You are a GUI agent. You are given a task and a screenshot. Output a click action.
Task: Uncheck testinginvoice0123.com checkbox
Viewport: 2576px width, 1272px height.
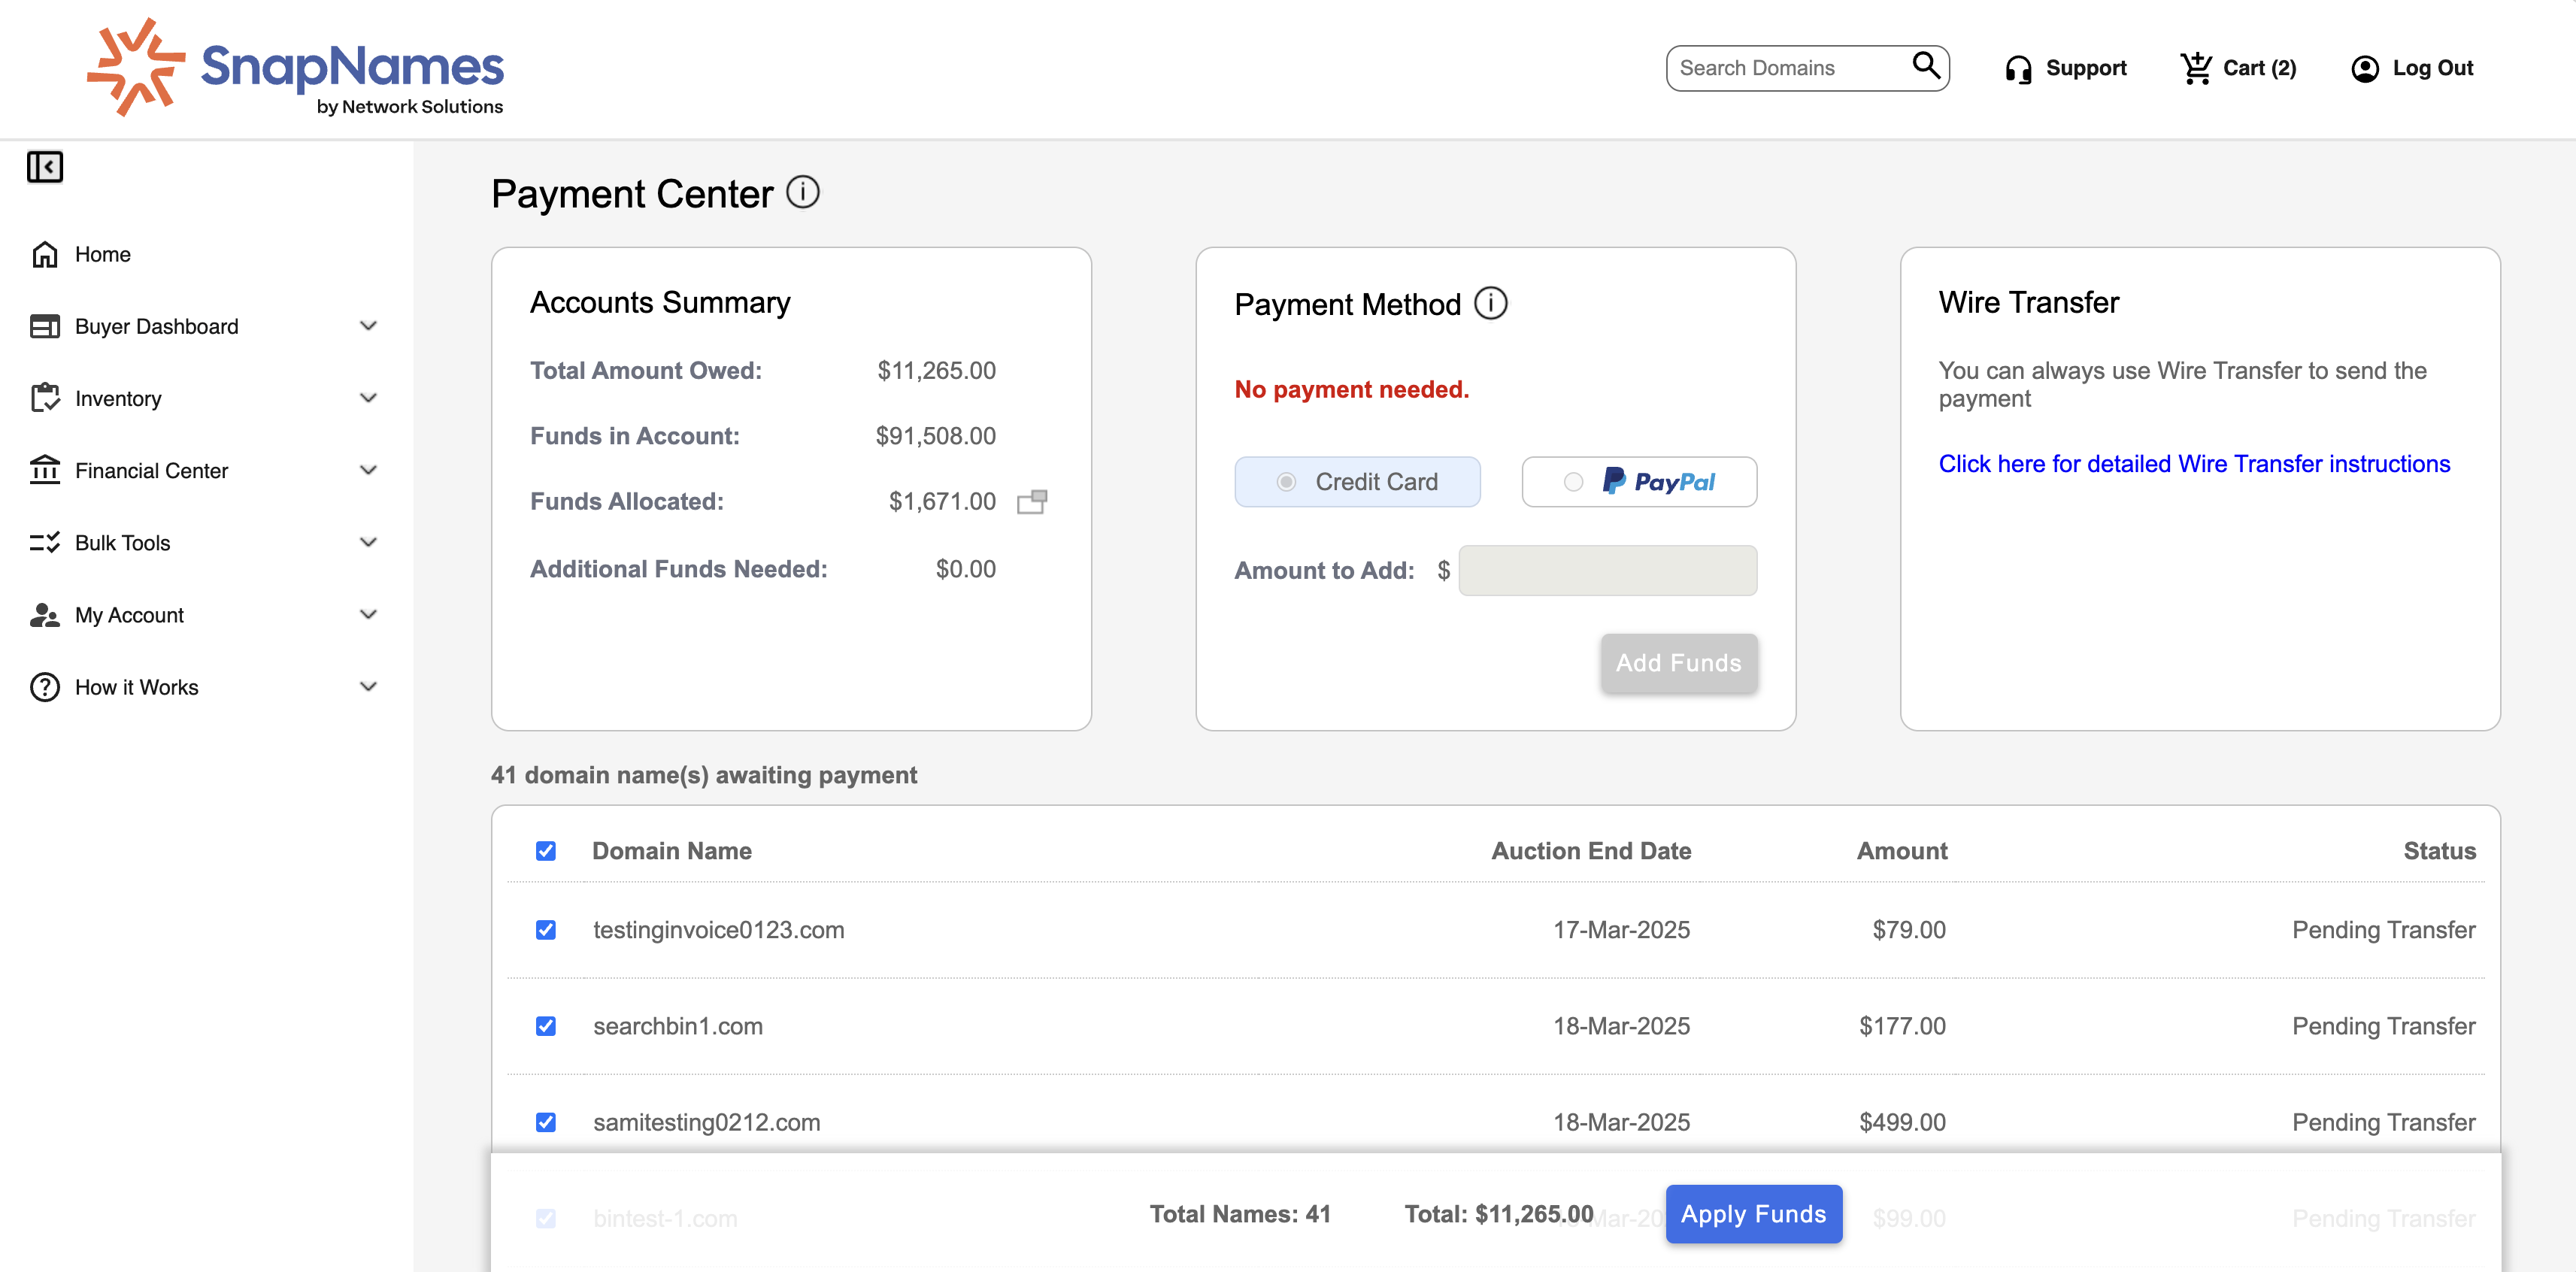coord(546,930)
